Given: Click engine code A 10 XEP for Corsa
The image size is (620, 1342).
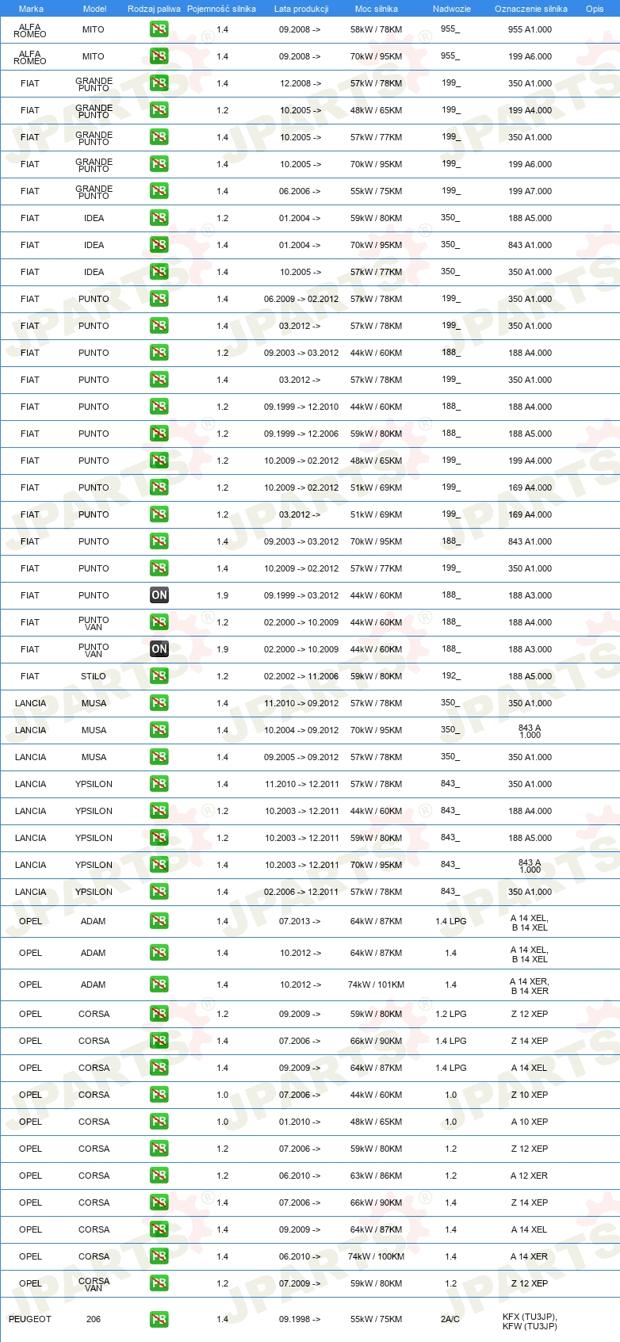Looking at the screenshot, I should 530,1122.
